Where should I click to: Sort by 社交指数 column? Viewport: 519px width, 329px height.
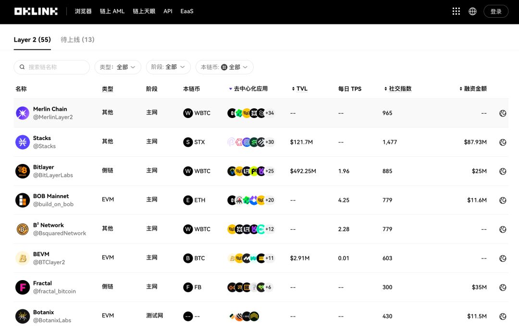pos(397,89)
